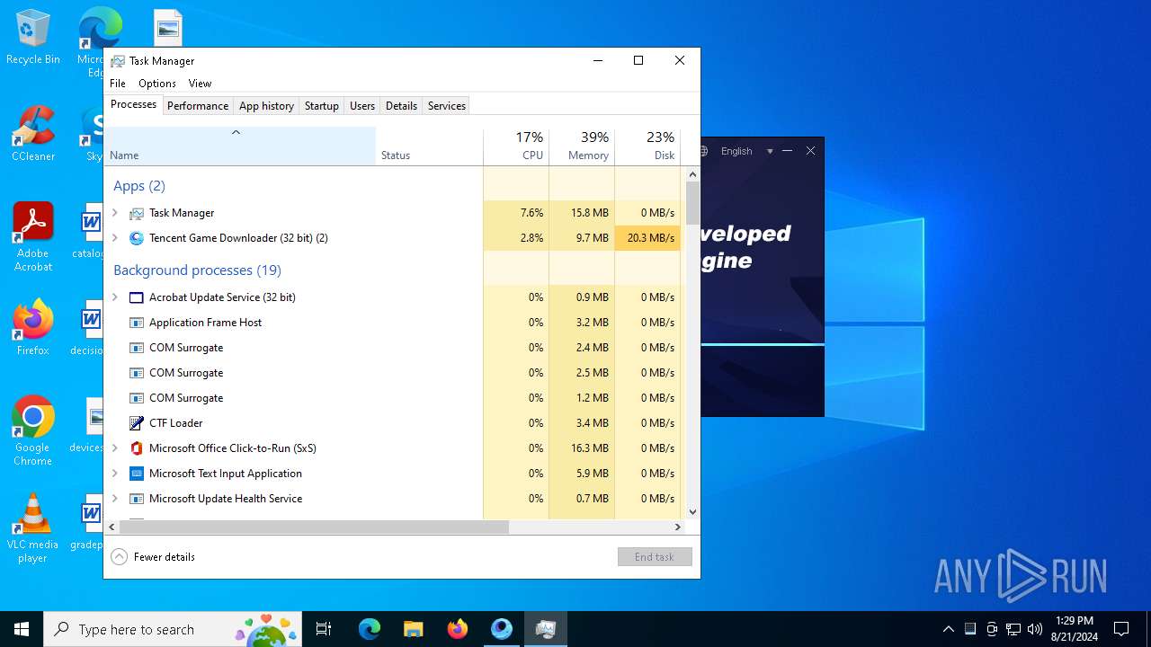The image size is (1151, 647).
Task: Open Windows Start menu
Action: 22,629
